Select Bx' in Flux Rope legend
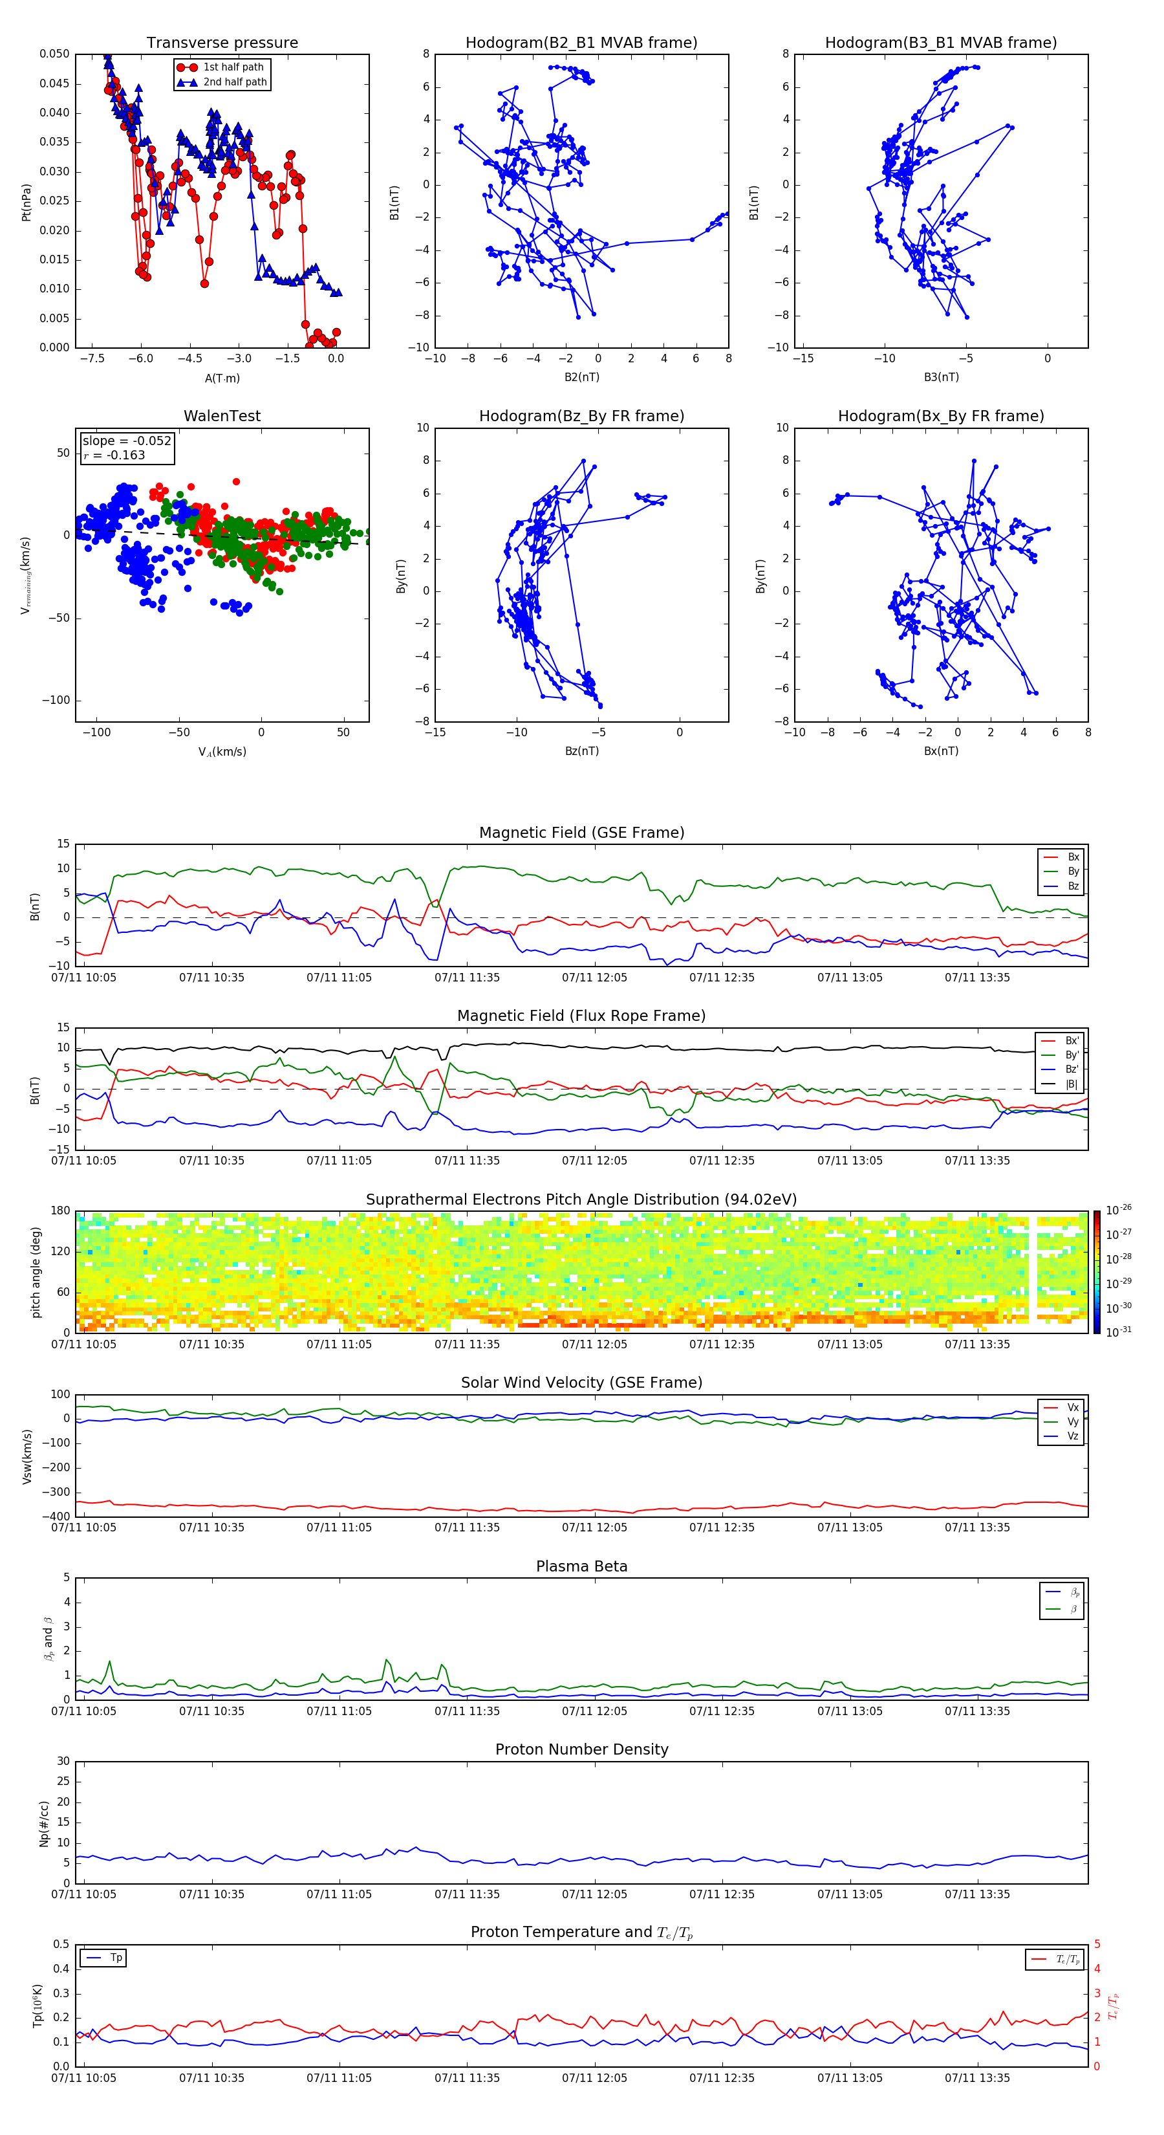This screenshot has width=1164, height=2135. coord(1061,1041)
